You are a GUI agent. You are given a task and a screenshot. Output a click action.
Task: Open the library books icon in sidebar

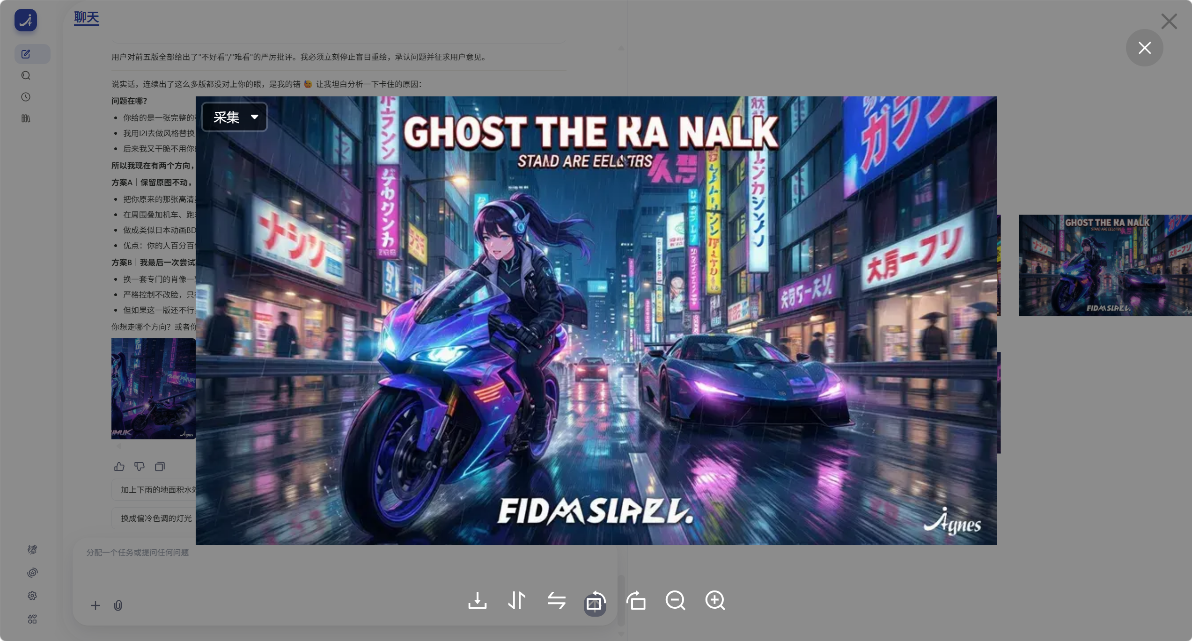click(x=26, y=118)
